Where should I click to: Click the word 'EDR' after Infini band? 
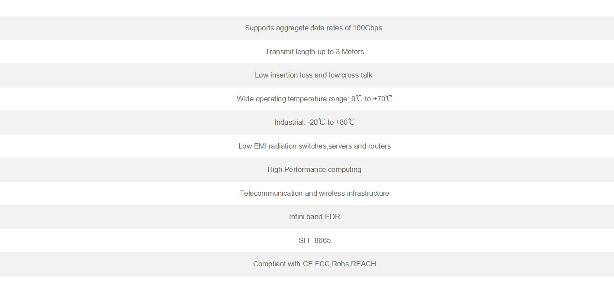[x=332, y=217]
